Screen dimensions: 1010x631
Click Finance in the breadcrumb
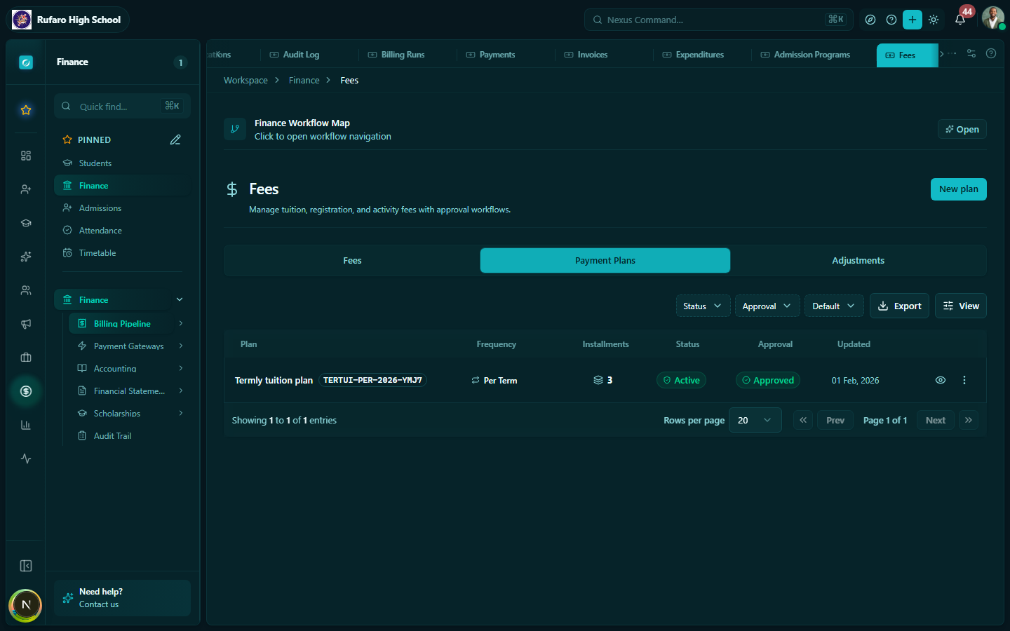click(x=304, y=81)
